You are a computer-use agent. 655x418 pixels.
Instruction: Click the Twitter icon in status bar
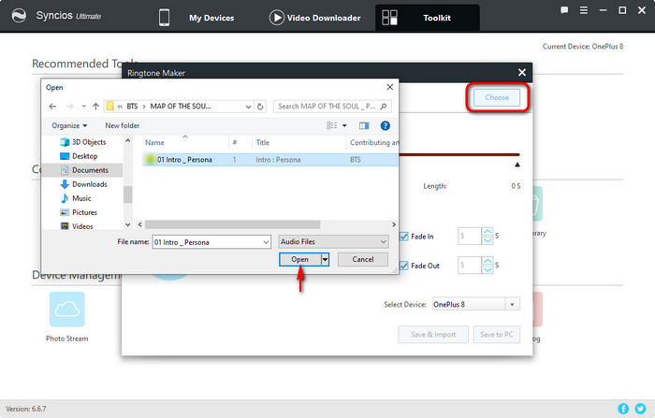pyautogui.click(x=640, y=409)
